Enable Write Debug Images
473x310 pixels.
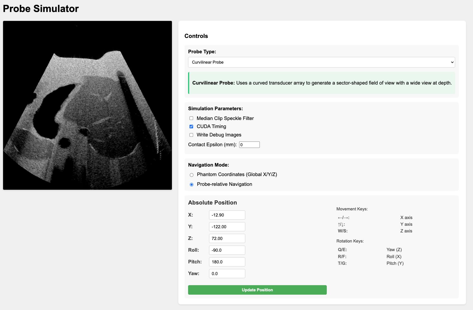pos(191,135)
